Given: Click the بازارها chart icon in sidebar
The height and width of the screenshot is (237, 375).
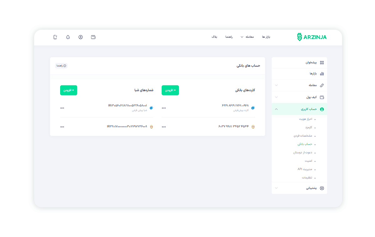Looking at the screenshot, I should pyautogui.click(x=322, y=74).
